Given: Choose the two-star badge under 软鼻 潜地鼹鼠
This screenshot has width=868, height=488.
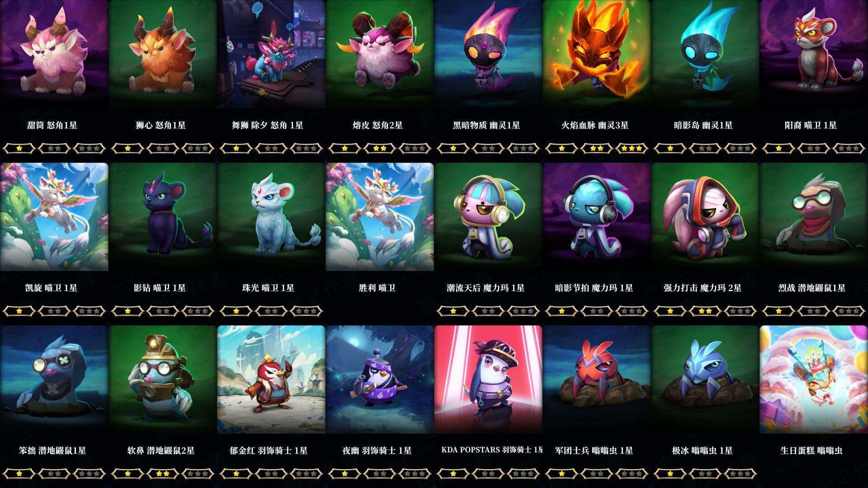Looking at the screenshot, I should click(x=163, y=474).
